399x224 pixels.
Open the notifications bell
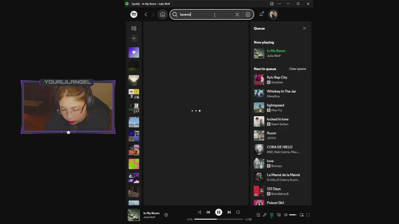(261, 14)
